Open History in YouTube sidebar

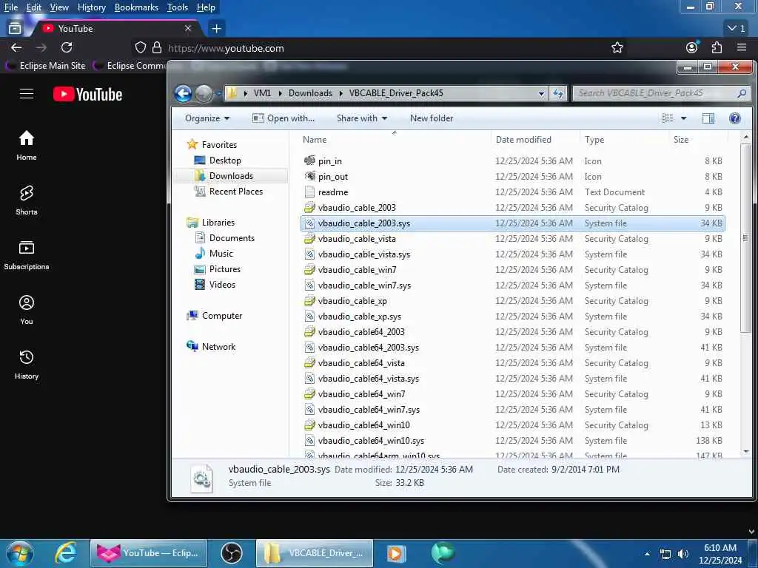point(27,364)
